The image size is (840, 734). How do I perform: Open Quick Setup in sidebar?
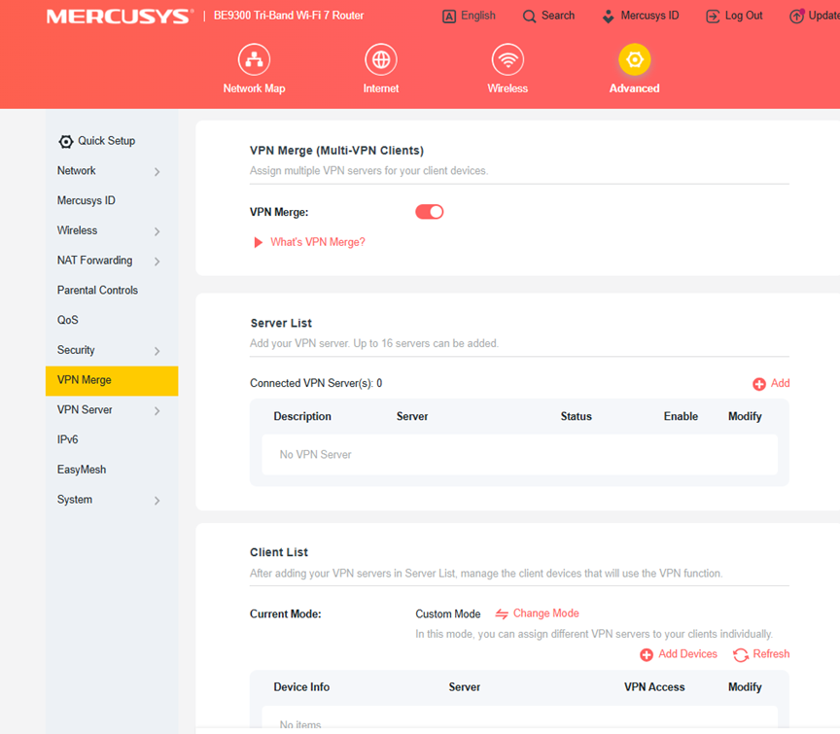point(107,141)
